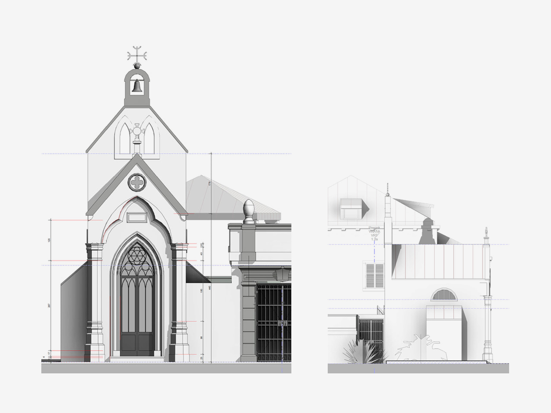Viewport: 551px width, 413px height.
Task: Click the bell in the chapel belfry
Action: click(136, 86)
